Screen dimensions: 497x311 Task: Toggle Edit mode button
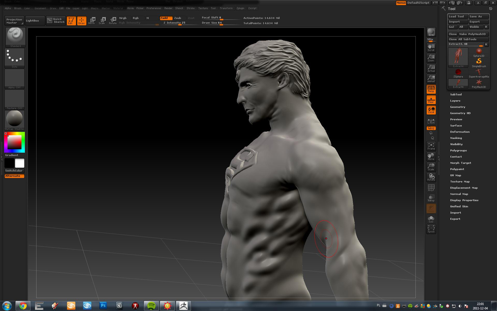pyautogui.click(x=71, y=21)
